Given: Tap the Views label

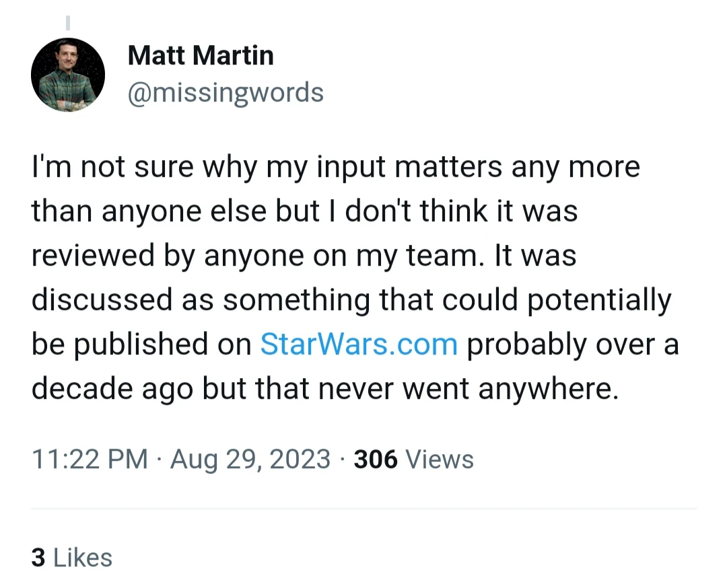Looking at the screenshot, I should point(440,460).
